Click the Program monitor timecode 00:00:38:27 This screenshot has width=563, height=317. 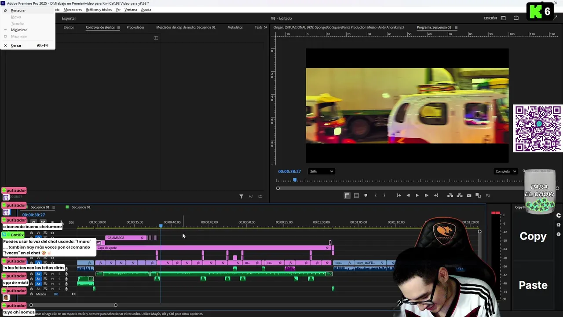click(289, 171)
